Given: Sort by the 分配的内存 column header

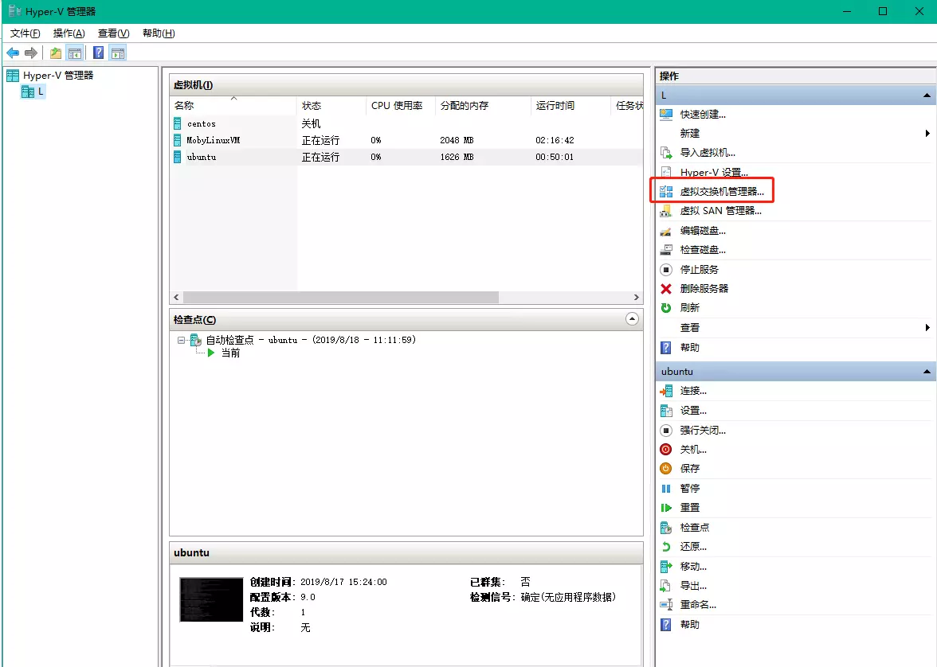Looking at the screenshot, I should click(x=483, y=106).
